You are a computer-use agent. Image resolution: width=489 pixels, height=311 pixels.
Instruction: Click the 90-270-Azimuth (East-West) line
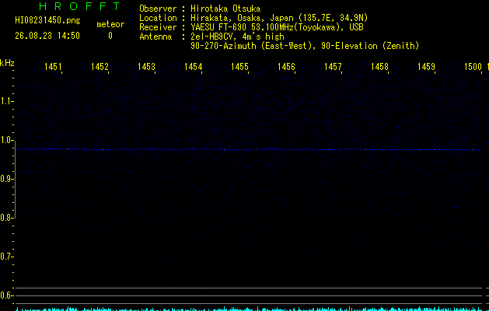coord(305,46)
